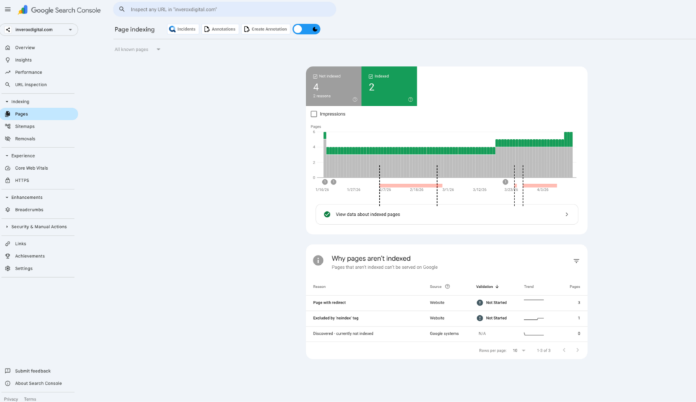Click the Removals crossed-eye icon
Screen dimensions: 696x402
(x=7, y=139)
